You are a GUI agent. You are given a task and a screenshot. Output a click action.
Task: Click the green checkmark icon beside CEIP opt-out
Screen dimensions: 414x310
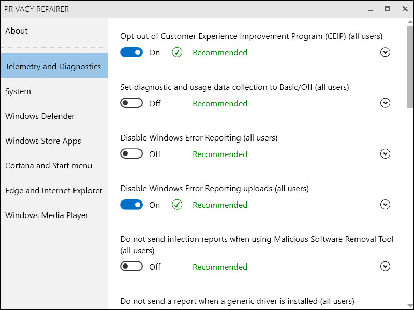click(x=177, y=52)
